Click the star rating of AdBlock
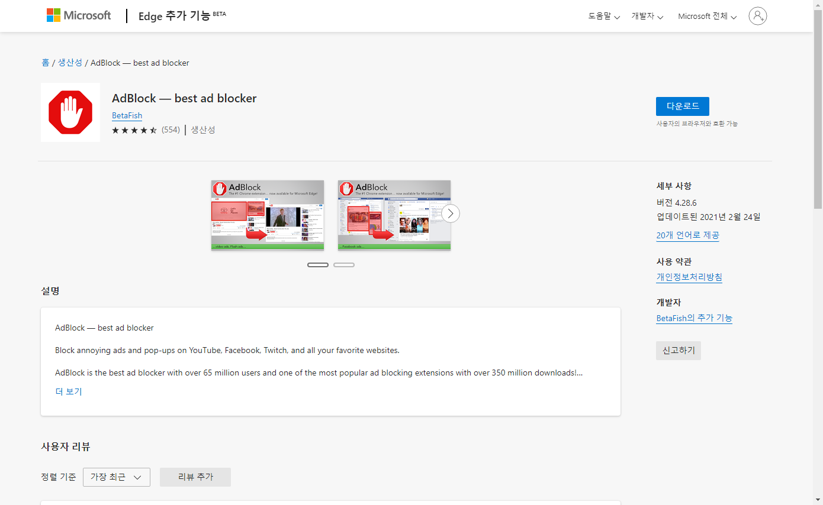 pos(134,130)
